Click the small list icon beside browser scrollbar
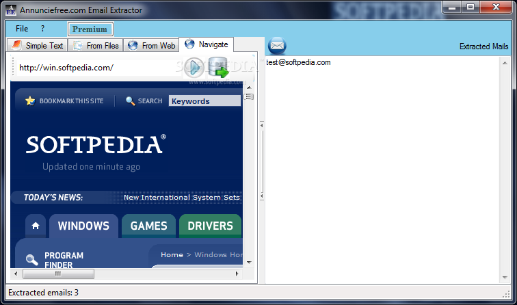517x305 pixels. [x=249, y=96]
